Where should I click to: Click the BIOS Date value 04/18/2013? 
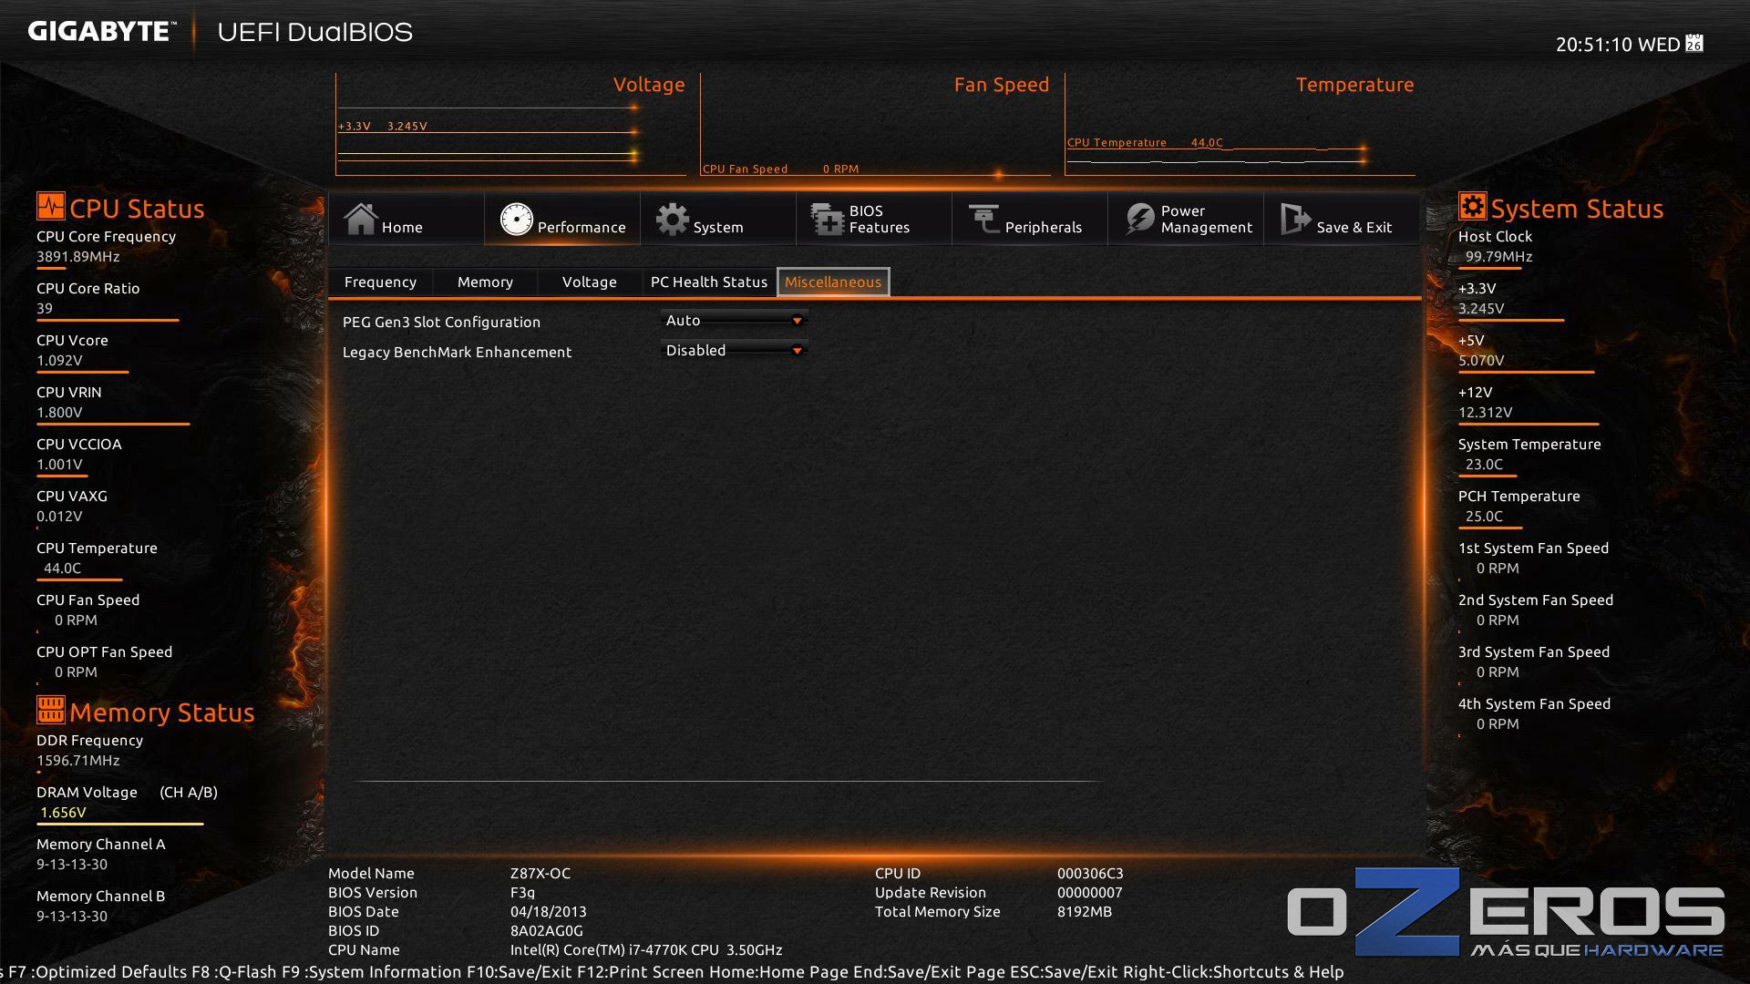pos(549,912)
